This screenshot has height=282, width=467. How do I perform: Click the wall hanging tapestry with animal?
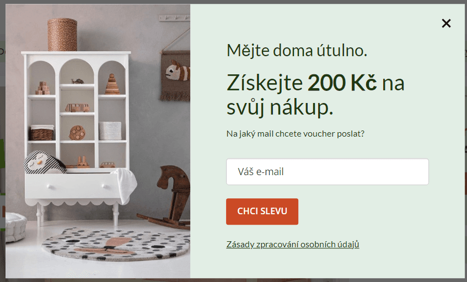click(176, 76)
